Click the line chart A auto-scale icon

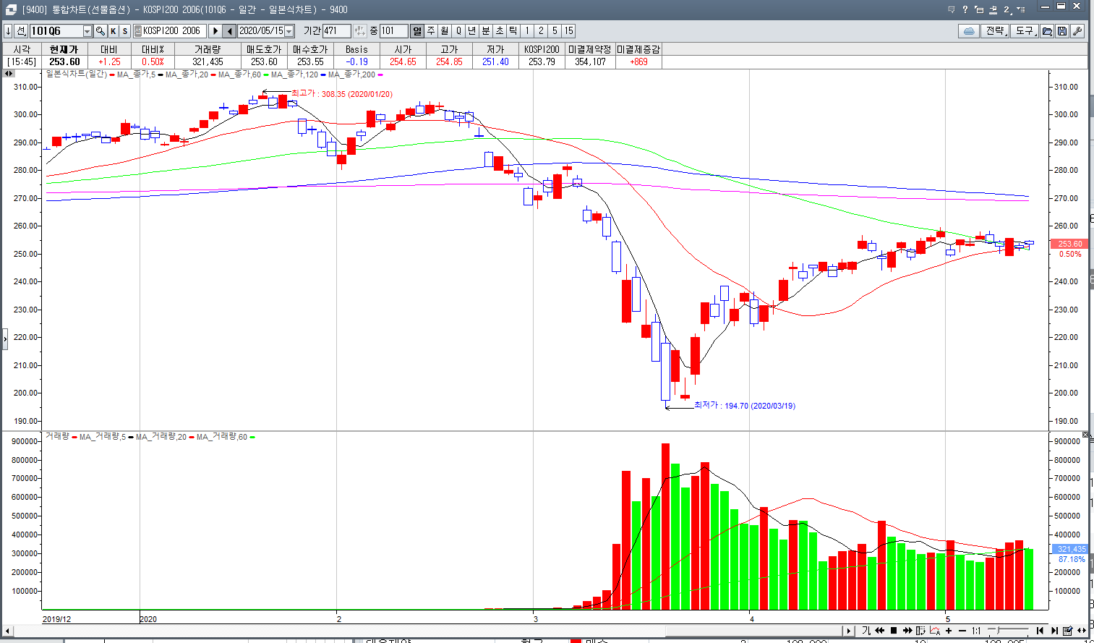point(935,631)
